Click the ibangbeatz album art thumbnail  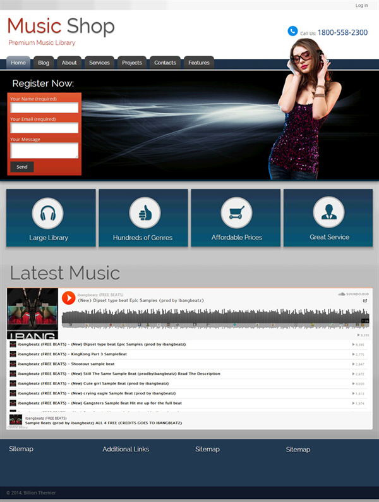point(33,314)
